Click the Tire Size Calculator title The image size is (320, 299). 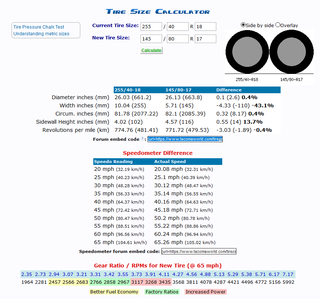(x=158, y=12)
